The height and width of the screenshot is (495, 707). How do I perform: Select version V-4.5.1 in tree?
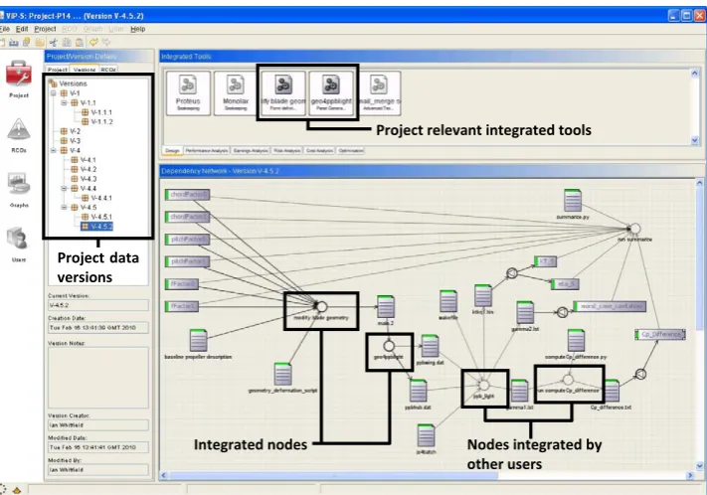pyautogui.click(x=96, y=217)
